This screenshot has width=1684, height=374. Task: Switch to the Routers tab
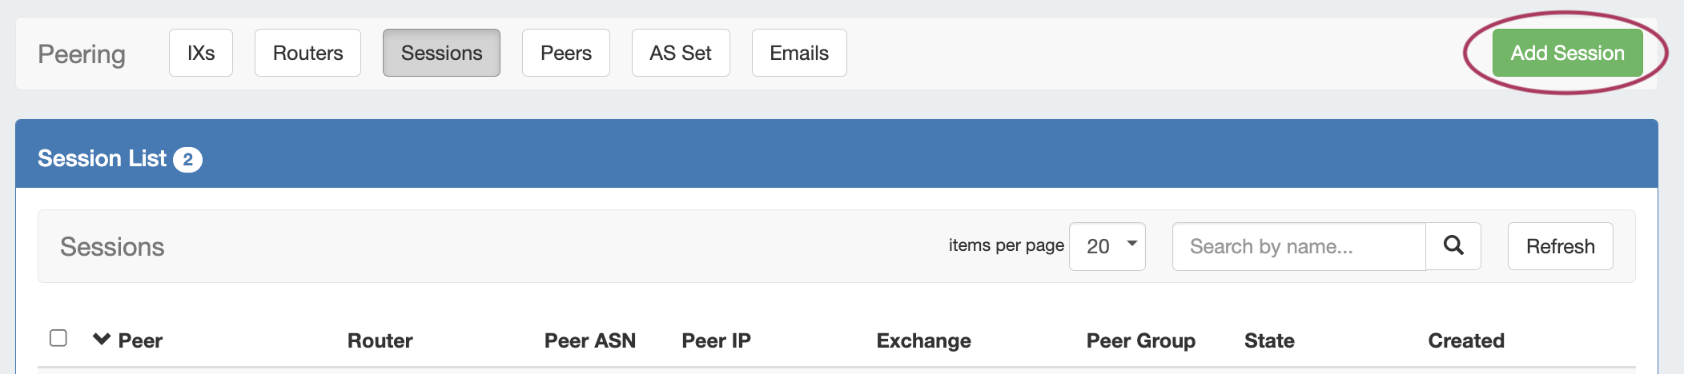307,53
